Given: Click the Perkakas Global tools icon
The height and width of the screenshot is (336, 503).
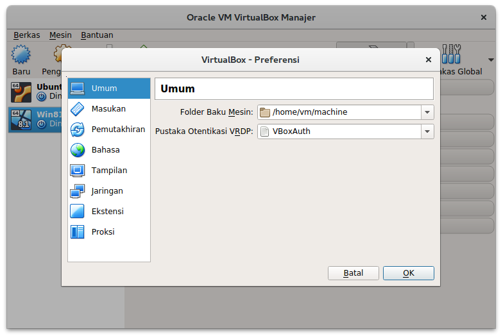Looking at the screenshot, I should click(451, 54).
